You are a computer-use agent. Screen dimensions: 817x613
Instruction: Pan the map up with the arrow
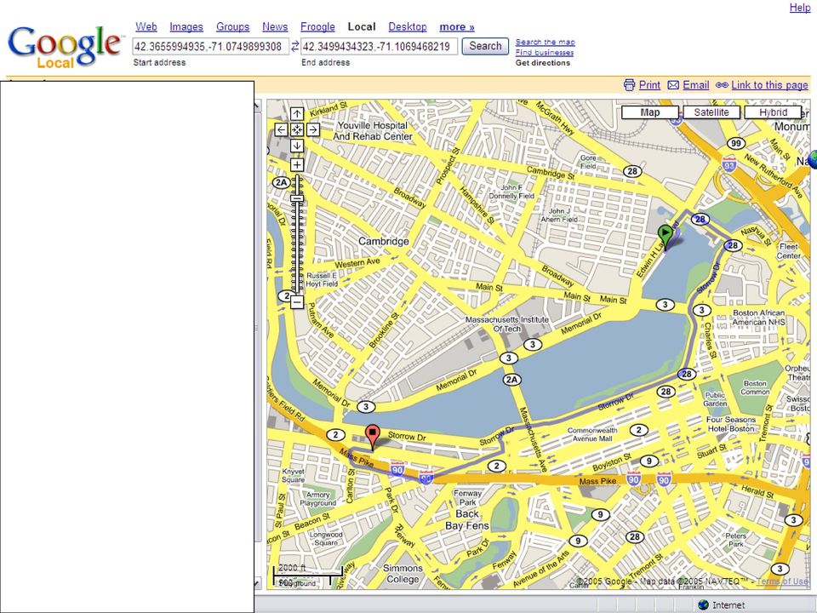296,113
